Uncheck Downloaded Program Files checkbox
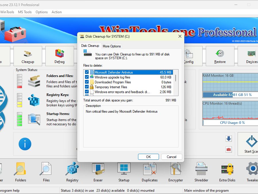This screenshot has height=194, width=258. point(87,82)
